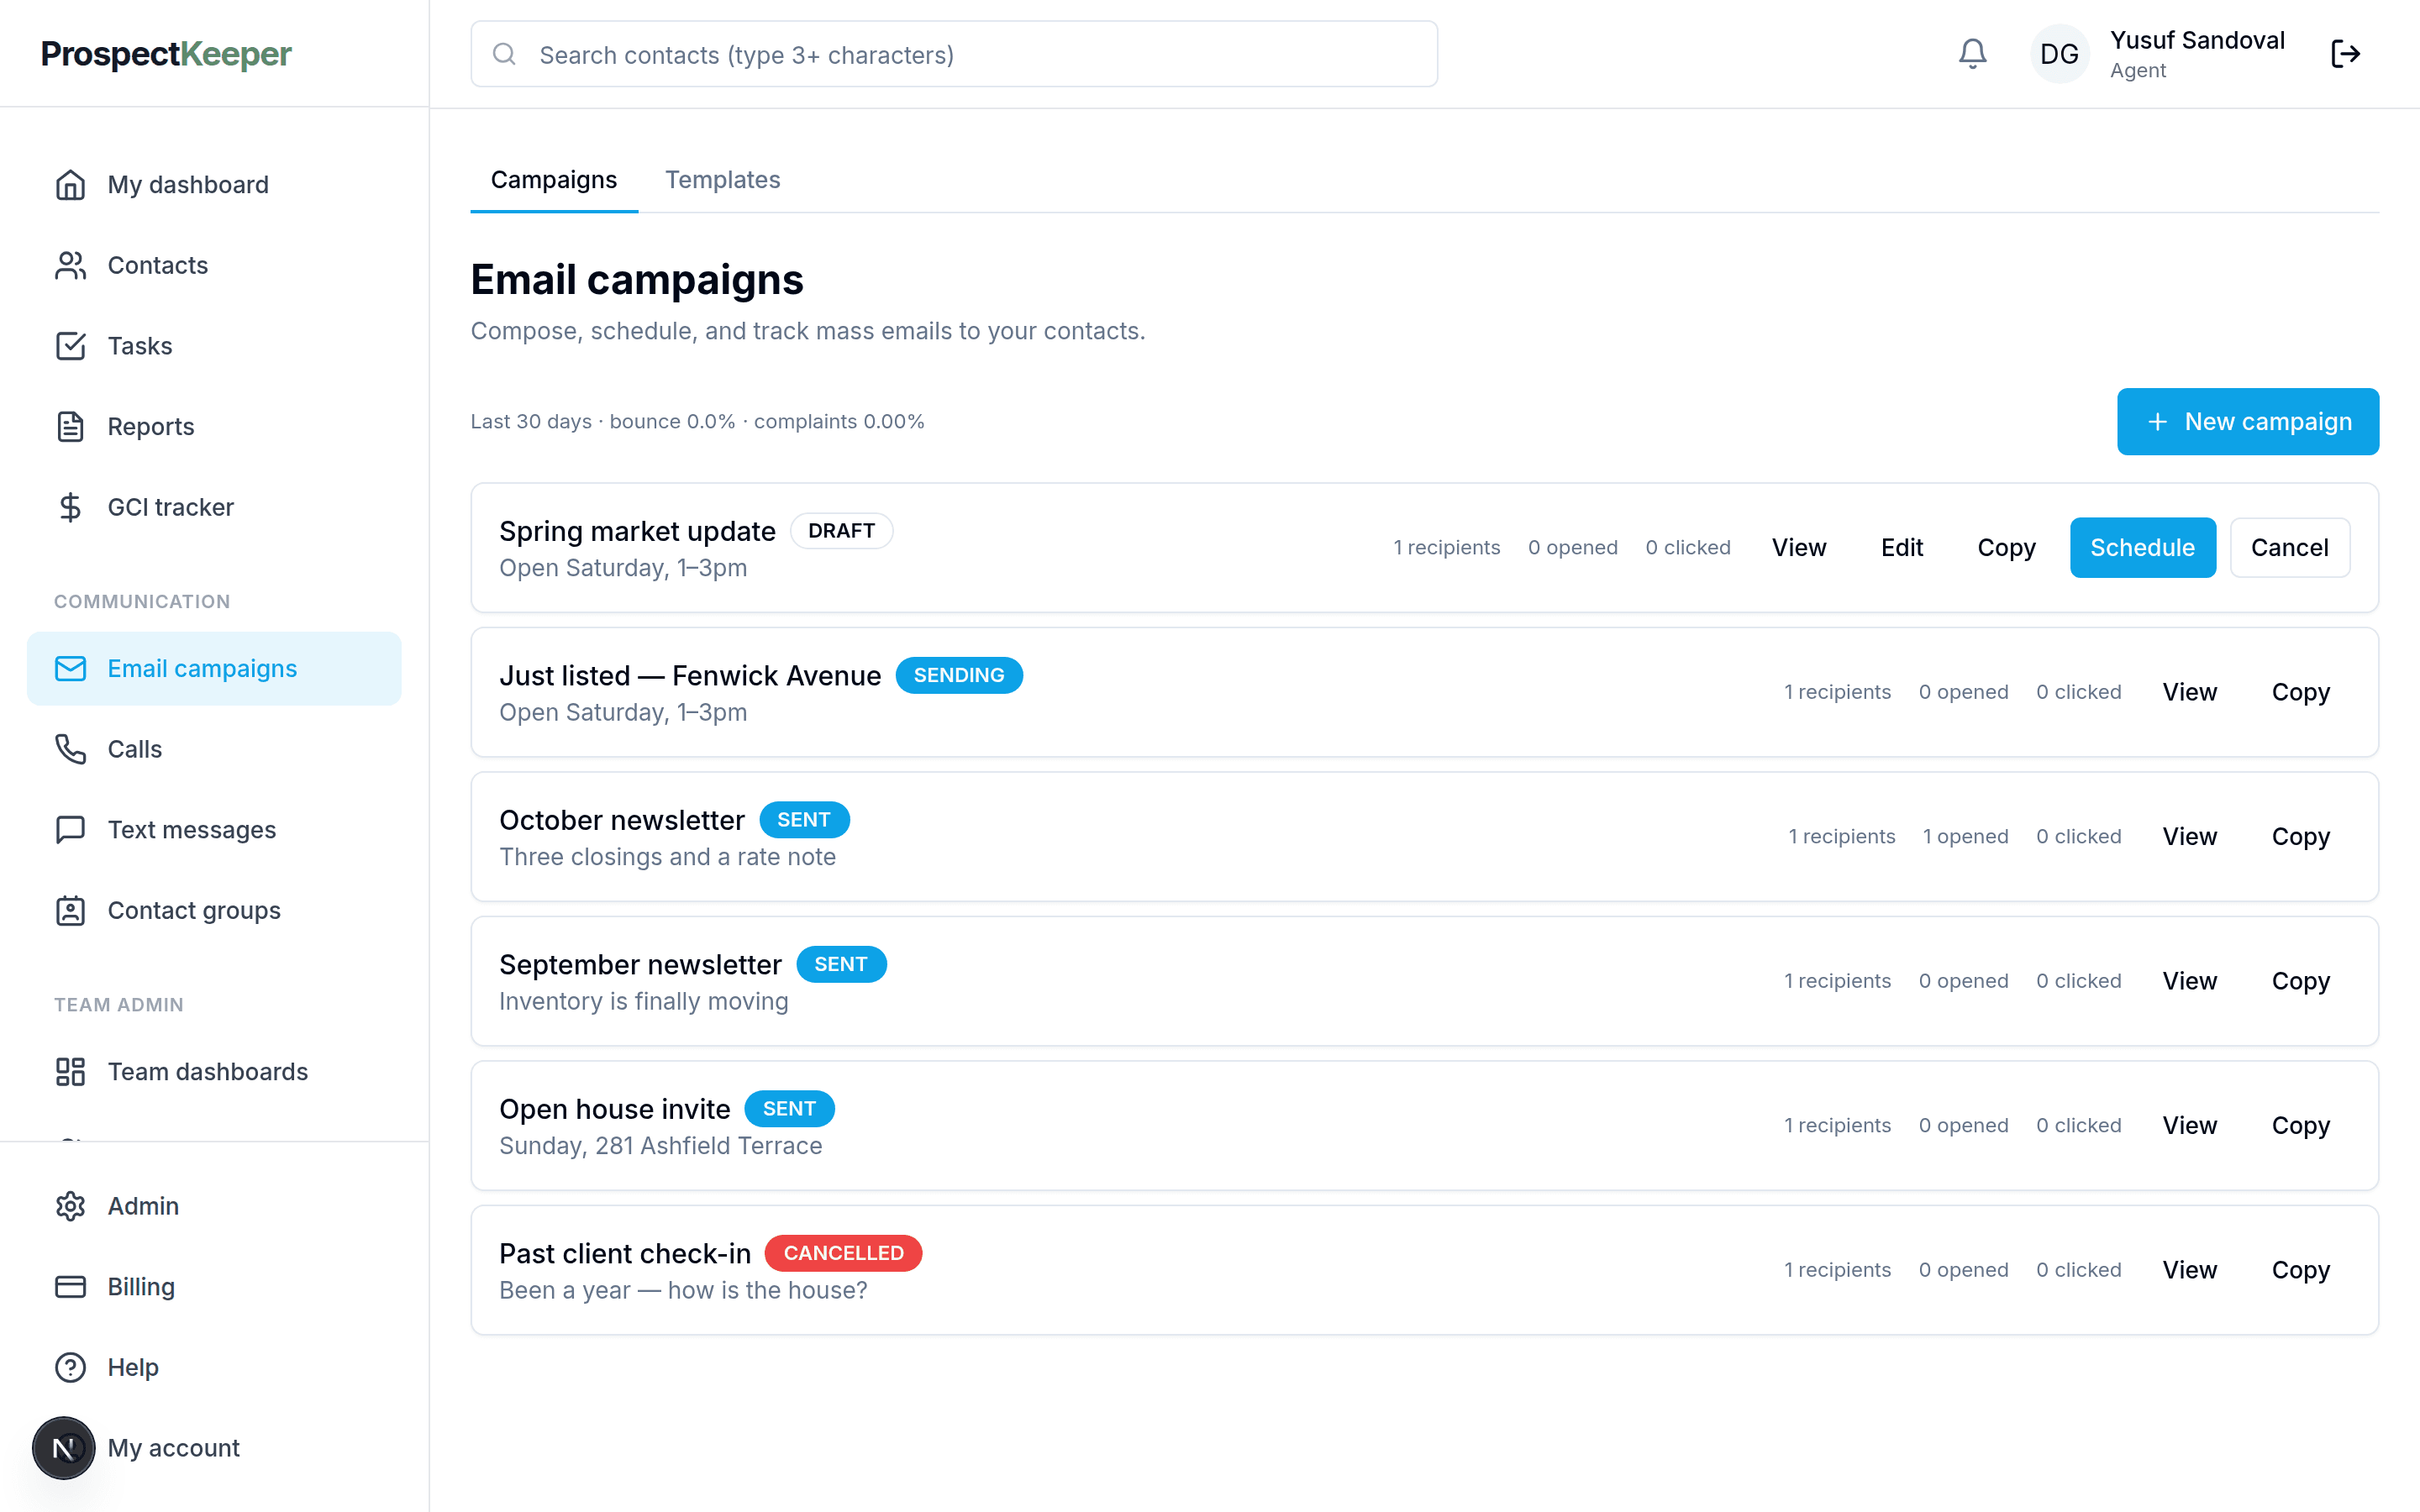Click the Tasks checkmark icon
2420x1512 pixels.
point(70,346)
